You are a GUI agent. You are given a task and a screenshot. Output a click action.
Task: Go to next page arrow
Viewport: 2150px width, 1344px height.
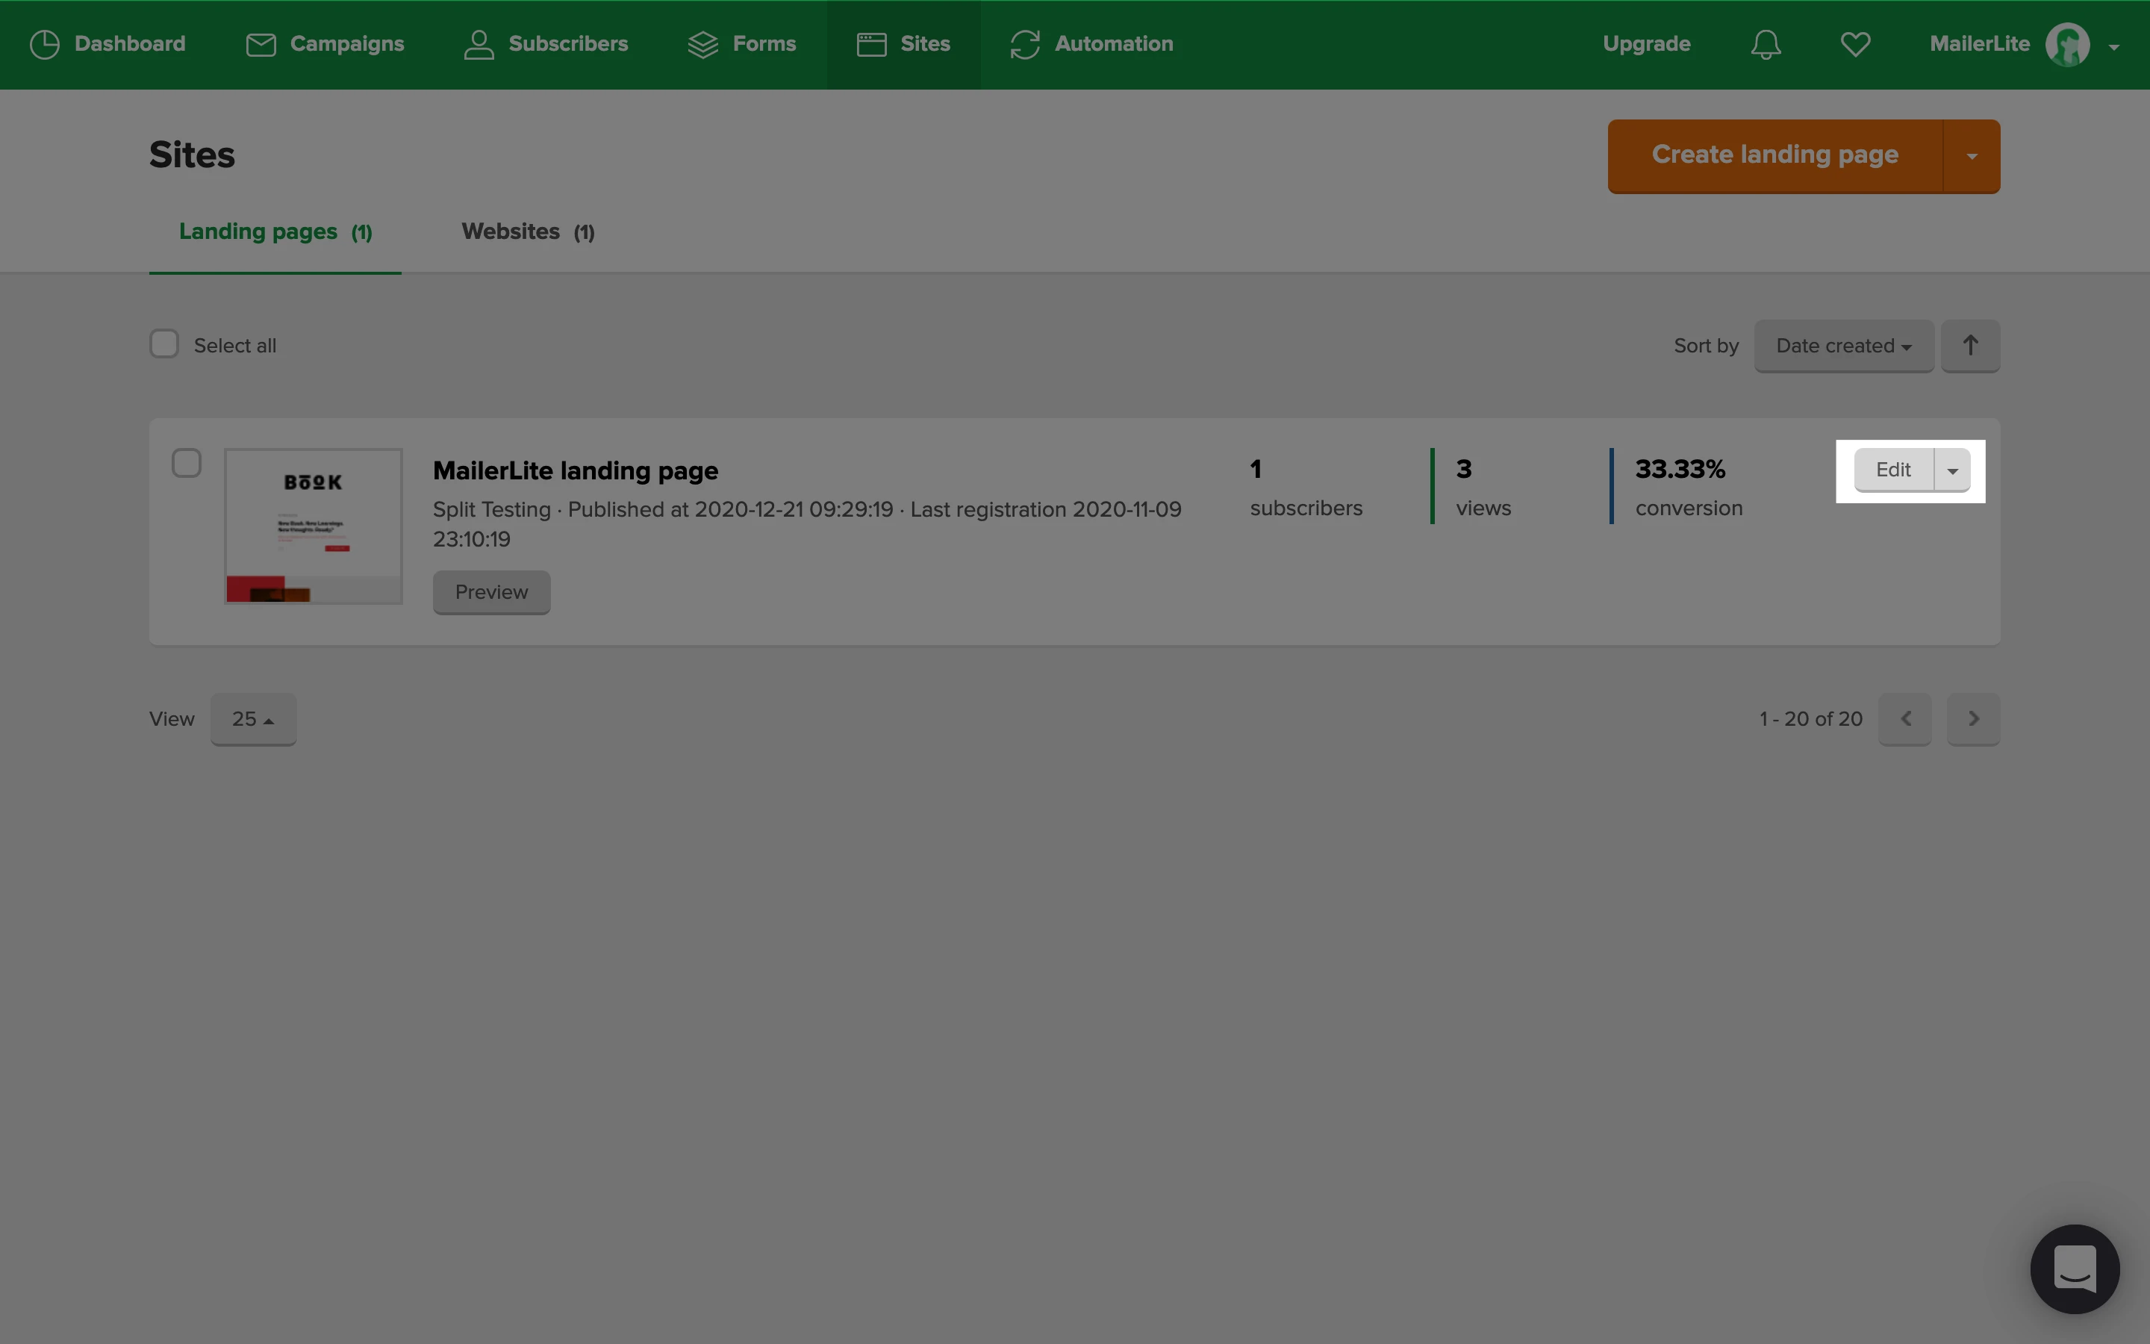click(1972, 718)
